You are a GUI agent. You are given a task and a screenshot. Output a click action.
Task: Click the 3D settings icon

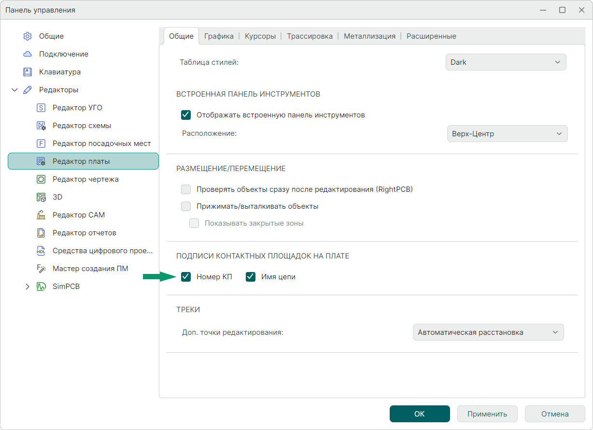[41, 197]
